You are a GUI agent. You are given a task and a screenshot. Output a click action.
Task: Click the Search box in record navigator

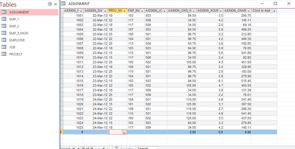click(x=147, y=148)
